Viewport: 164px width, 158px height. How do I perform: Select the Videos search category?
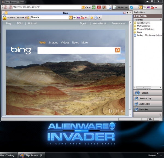click(65, 43)
